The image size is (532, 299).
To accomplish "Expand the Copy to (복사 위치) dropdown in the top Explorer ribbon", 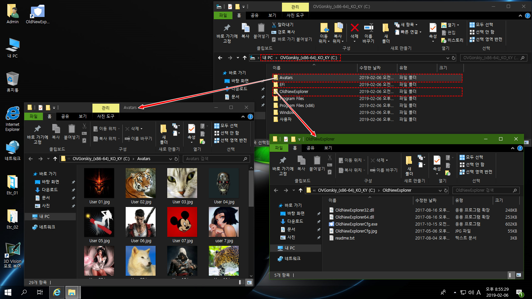I will point(338,33).
